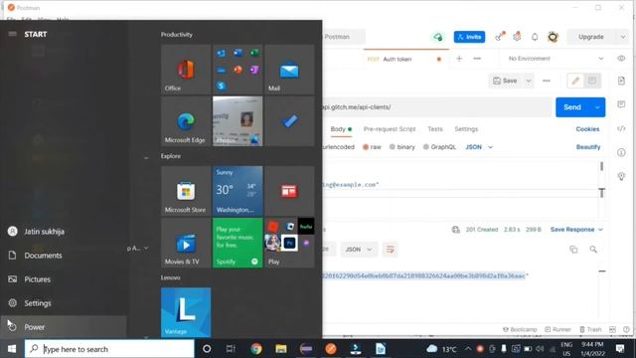Expand the Save options arrow
The width and height of the screenshot is (636, 358).
529,81
